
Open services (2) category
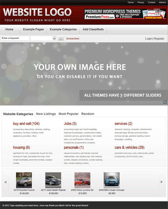tap(123, 124)
